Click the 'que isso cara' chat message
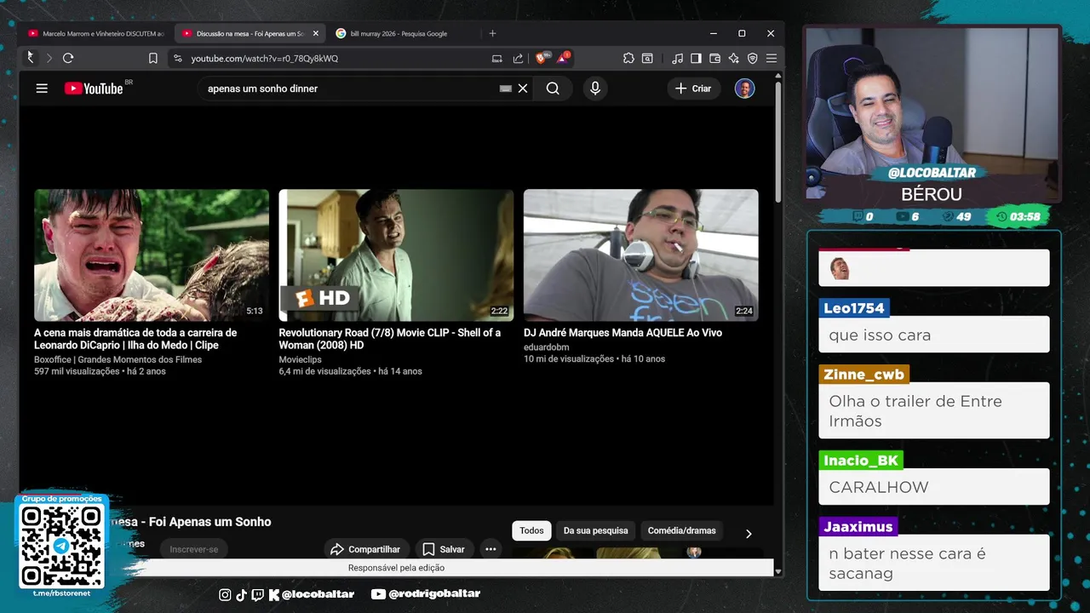The height and width of the screenshot is (613, 1090). [x=880, y=335]
